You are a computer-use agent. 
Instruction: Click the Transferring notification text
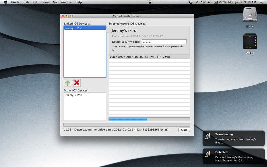point(236,141)
